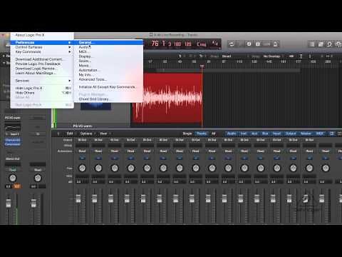Expand the Key Commands submenu
Screen dimensions: 342x257
(x=42, y=51)
